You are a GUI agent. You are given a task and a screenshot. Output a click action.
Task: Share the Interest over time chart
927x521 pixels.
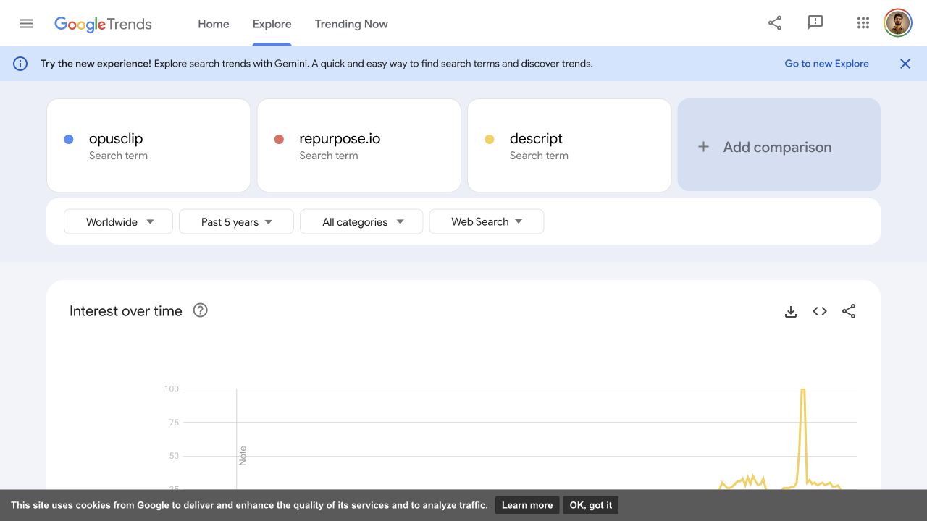pos(849,311)
